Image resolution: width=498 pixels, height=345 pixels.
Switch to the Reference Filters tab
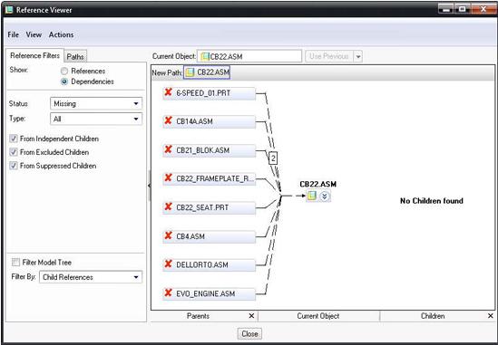(x=34, y=55)
